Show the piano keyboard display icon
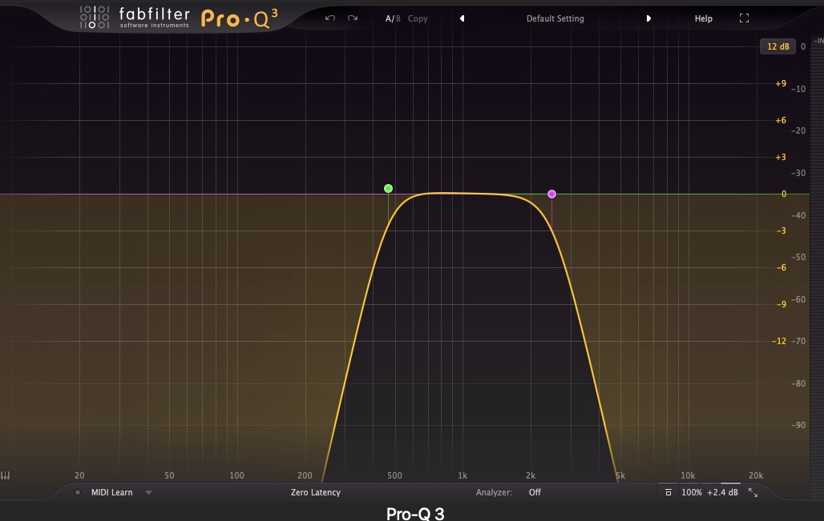Viewport: 824px width, 521px height. point(6,475)
